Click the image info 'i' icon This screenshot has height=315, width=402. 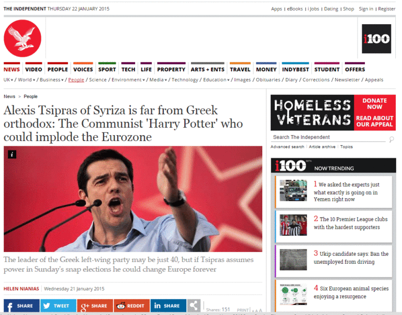click(x=13, y=154)
